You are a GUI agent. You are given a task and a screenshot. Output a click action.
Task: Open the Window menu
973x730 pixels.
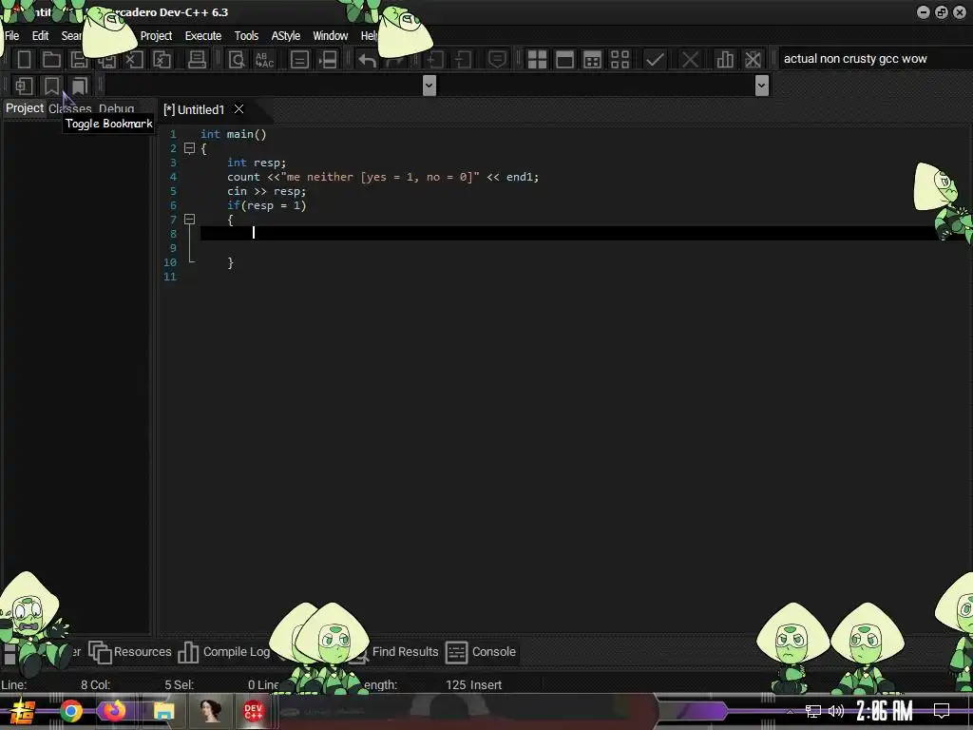click(x=330, y=36)
